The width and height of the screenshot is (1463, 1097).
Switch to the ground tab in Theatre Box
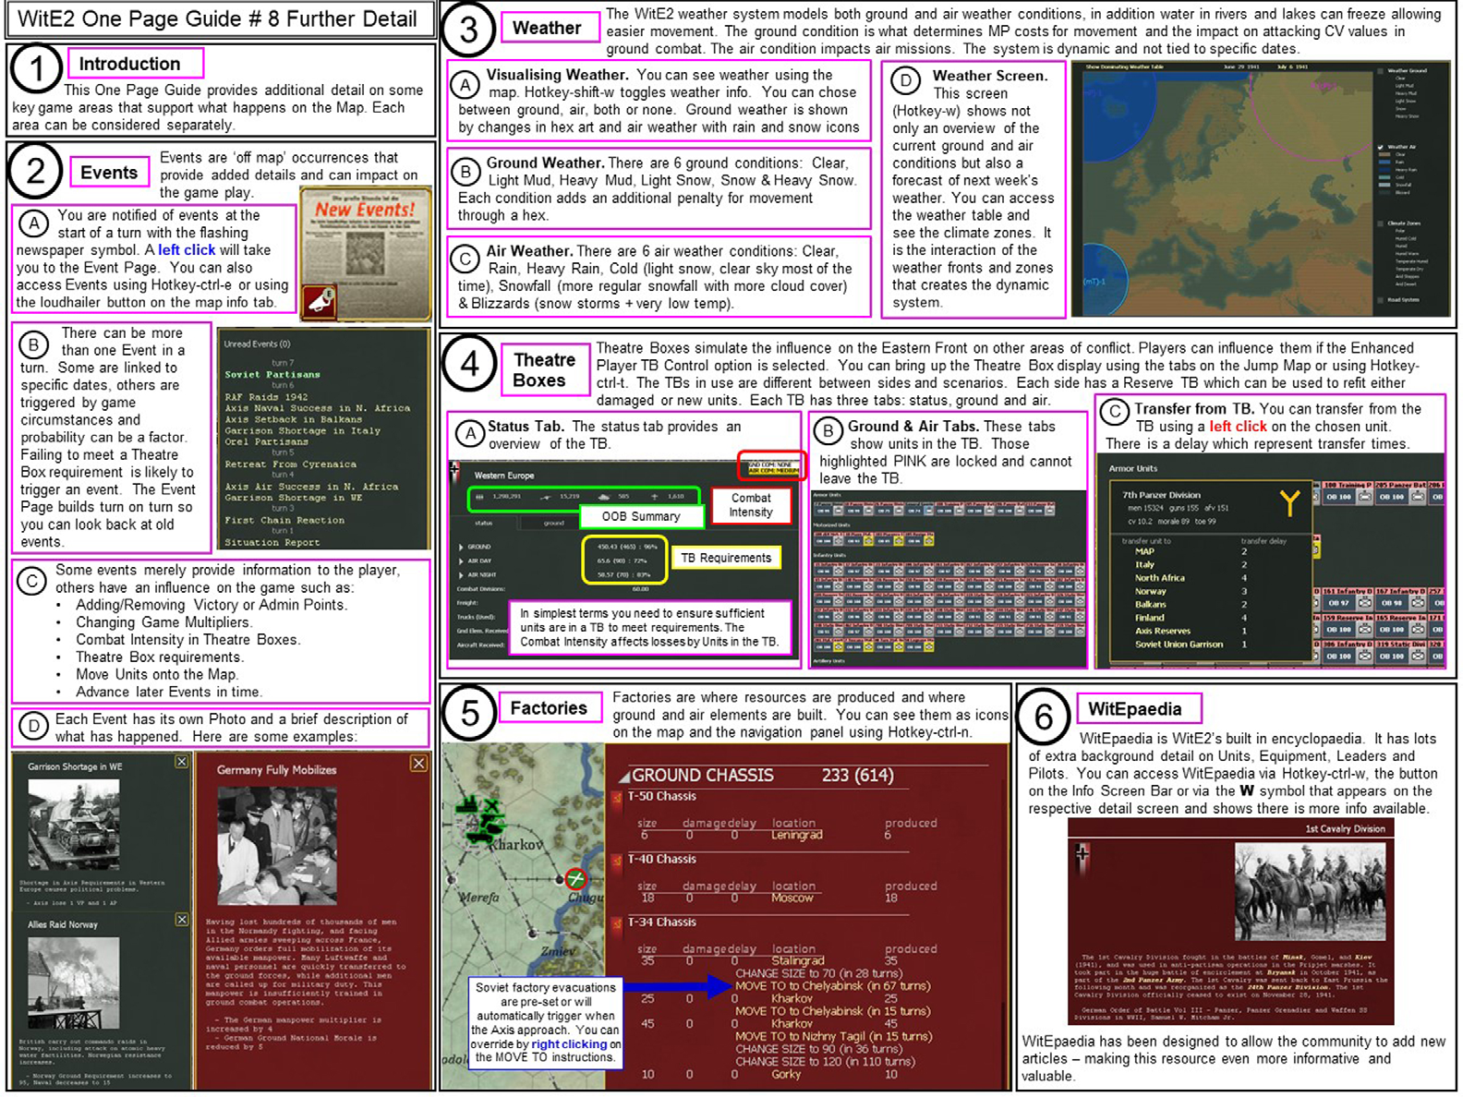pyautogui.click(x=553, y=524)
